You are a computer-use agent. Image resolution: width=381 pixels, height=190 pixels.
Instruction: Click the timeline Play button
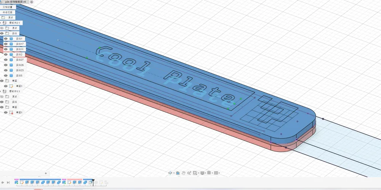[3, 182]
